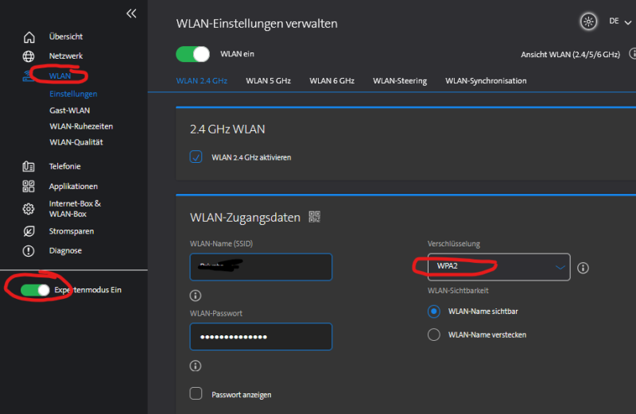Toggle the light/dark theme sun icon
This screenshot has width=636, height=414.
click(x=588, y=21)
